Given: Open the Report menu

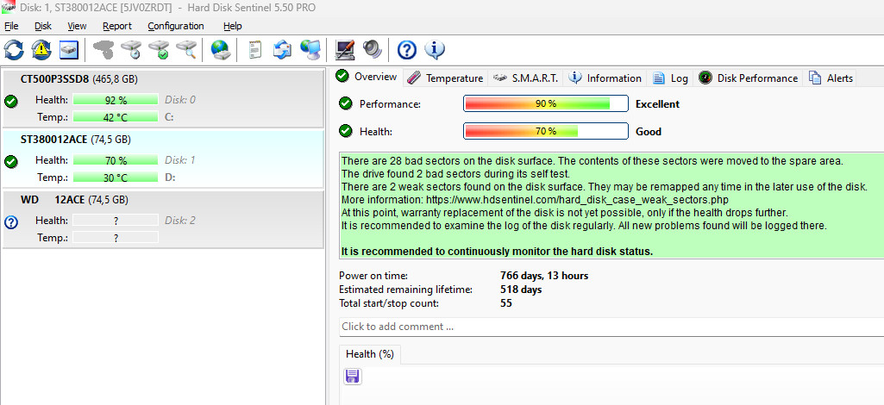Looking at the screenshot, I should coord(117,26).
